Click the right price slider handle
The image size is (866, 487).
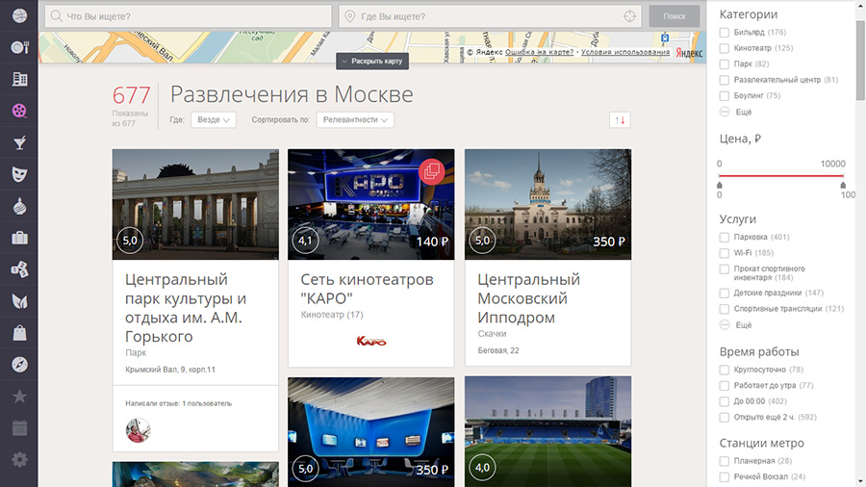click(x=843, y=186)
